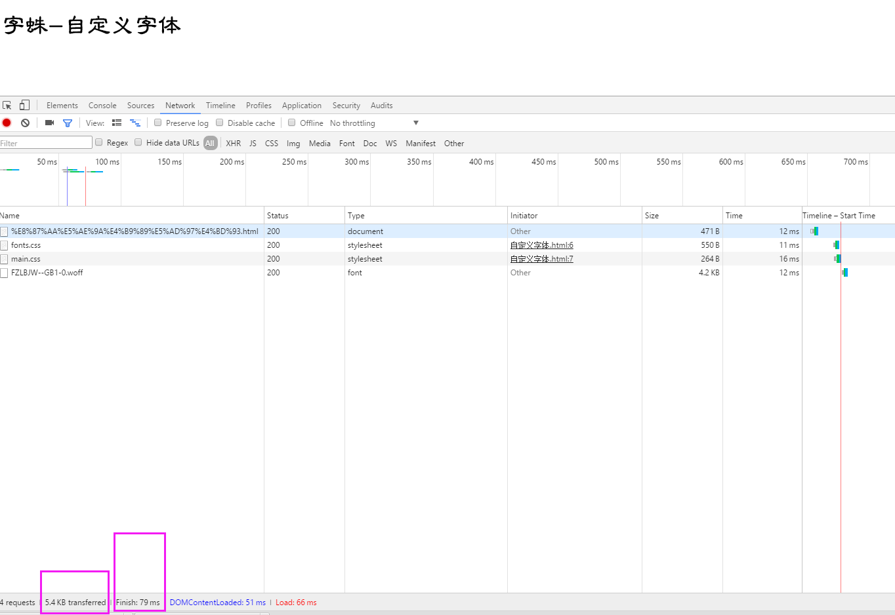Toggle the overview waterfall view icon
This screenshot has height=615, width=895.
(135, 123)
